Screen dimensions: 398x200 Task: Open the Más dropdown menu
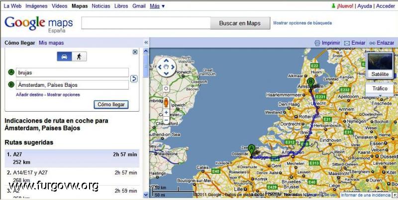[157, 6]
